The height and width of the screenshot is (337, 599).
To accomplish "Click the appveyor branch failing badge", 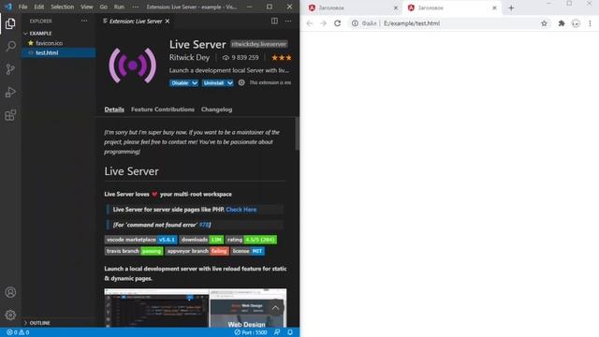I will (197, 251).
